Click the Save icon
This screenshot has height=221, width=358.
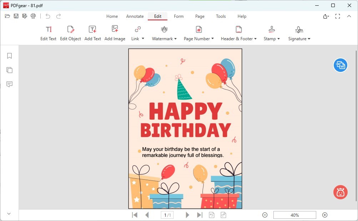(16, 16)
